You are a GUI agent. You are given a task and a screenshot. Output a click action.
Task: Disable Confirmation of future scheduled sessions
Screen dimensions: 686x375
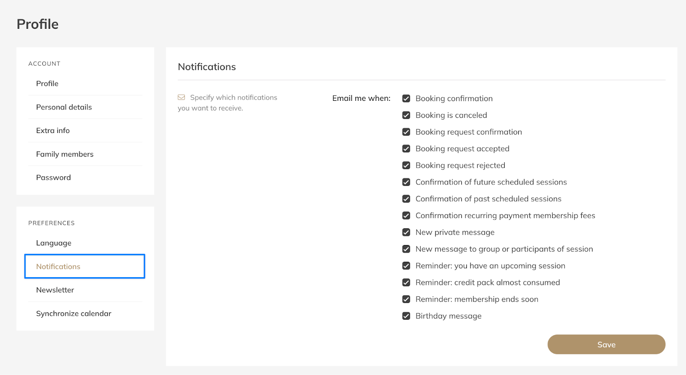(x=406, y=182)
